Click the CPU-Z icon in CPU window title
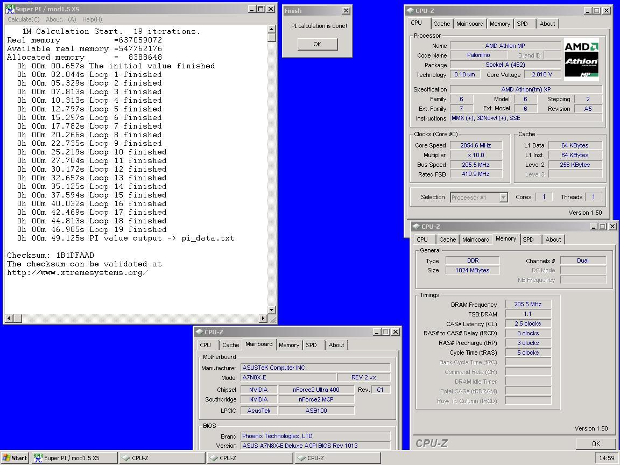Image resolution: width=620 pixels, height=465 pixels. click(x=411, y=11)
